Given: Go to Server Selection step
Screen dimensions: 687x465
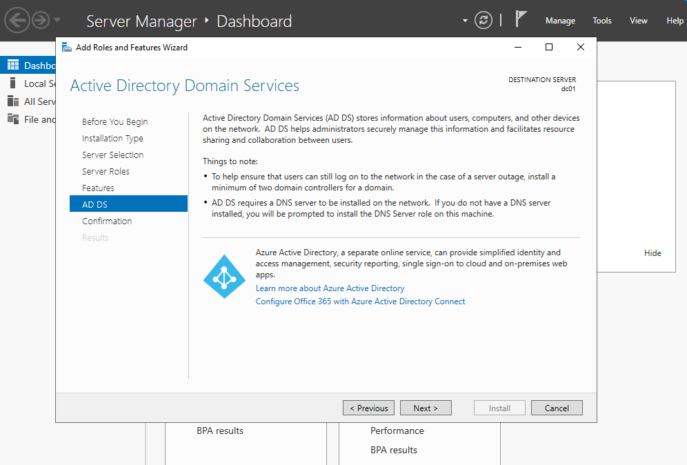Looking at the screenshot, I should pos(112,155).
